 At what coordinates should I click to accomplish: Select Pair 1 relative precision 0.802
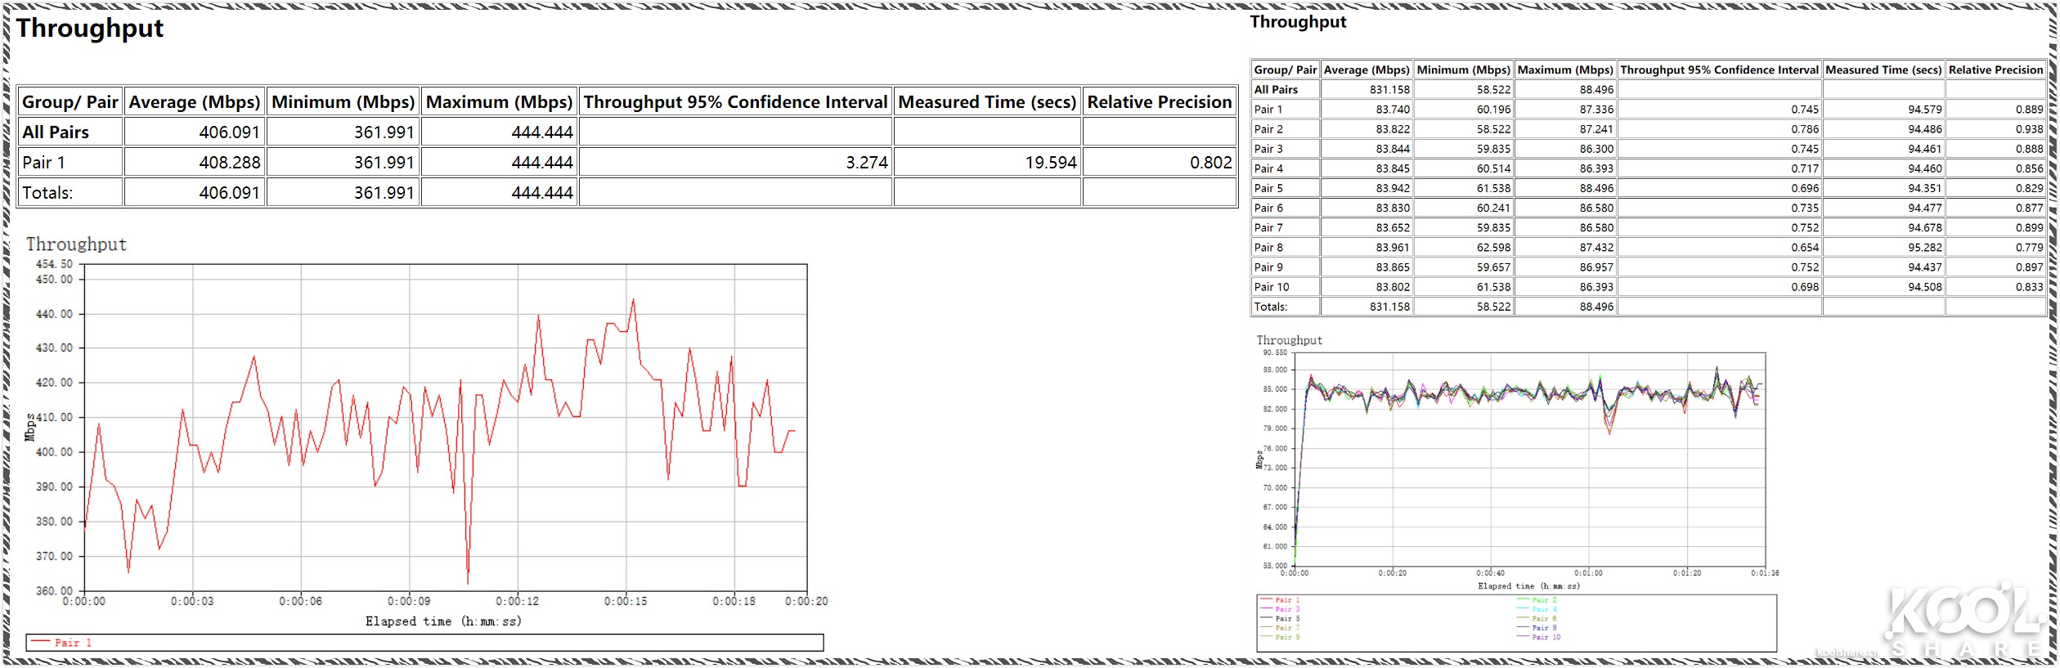pos(1210,163)
